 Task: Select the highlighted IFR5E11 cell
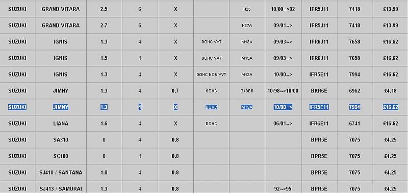pos(319,107)
